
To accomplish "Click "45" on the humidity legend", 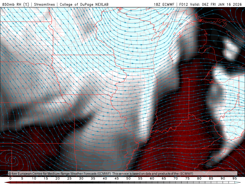I will pyautogui.click(x=117, y=178).
